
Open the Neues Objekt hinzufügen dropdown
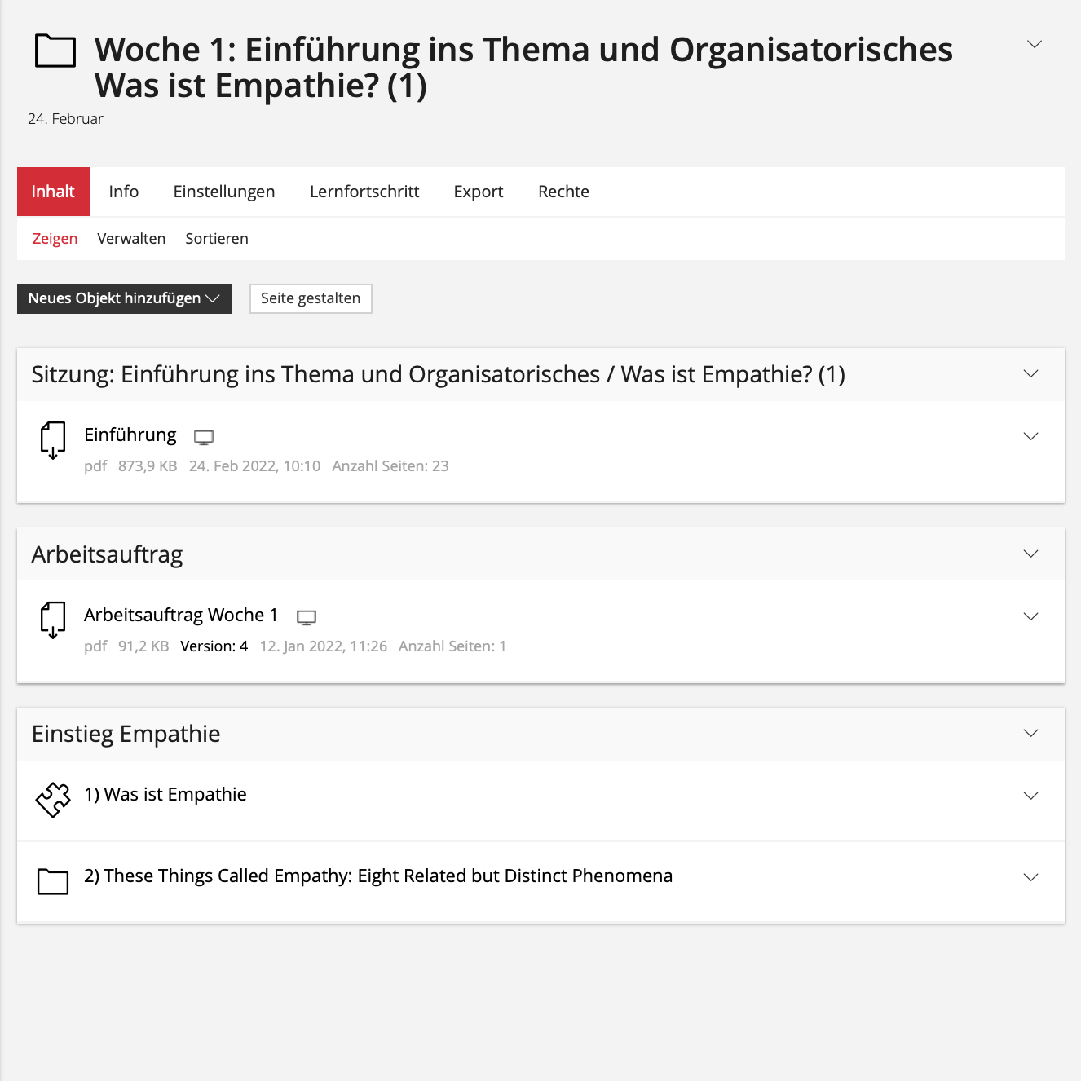[124, 298]
